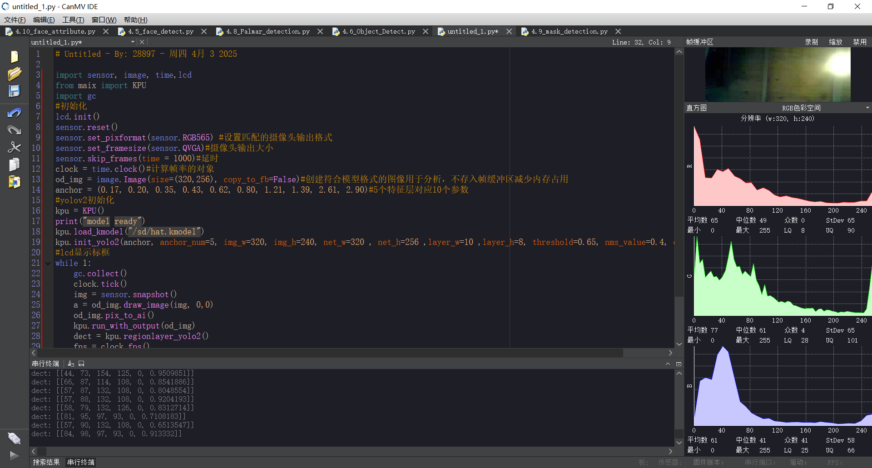
Task: Click the frame buffer camera preview image
Action: 778,75
